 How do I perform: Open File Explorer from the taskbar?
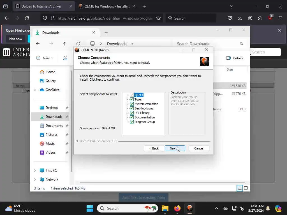coord(165,208)
